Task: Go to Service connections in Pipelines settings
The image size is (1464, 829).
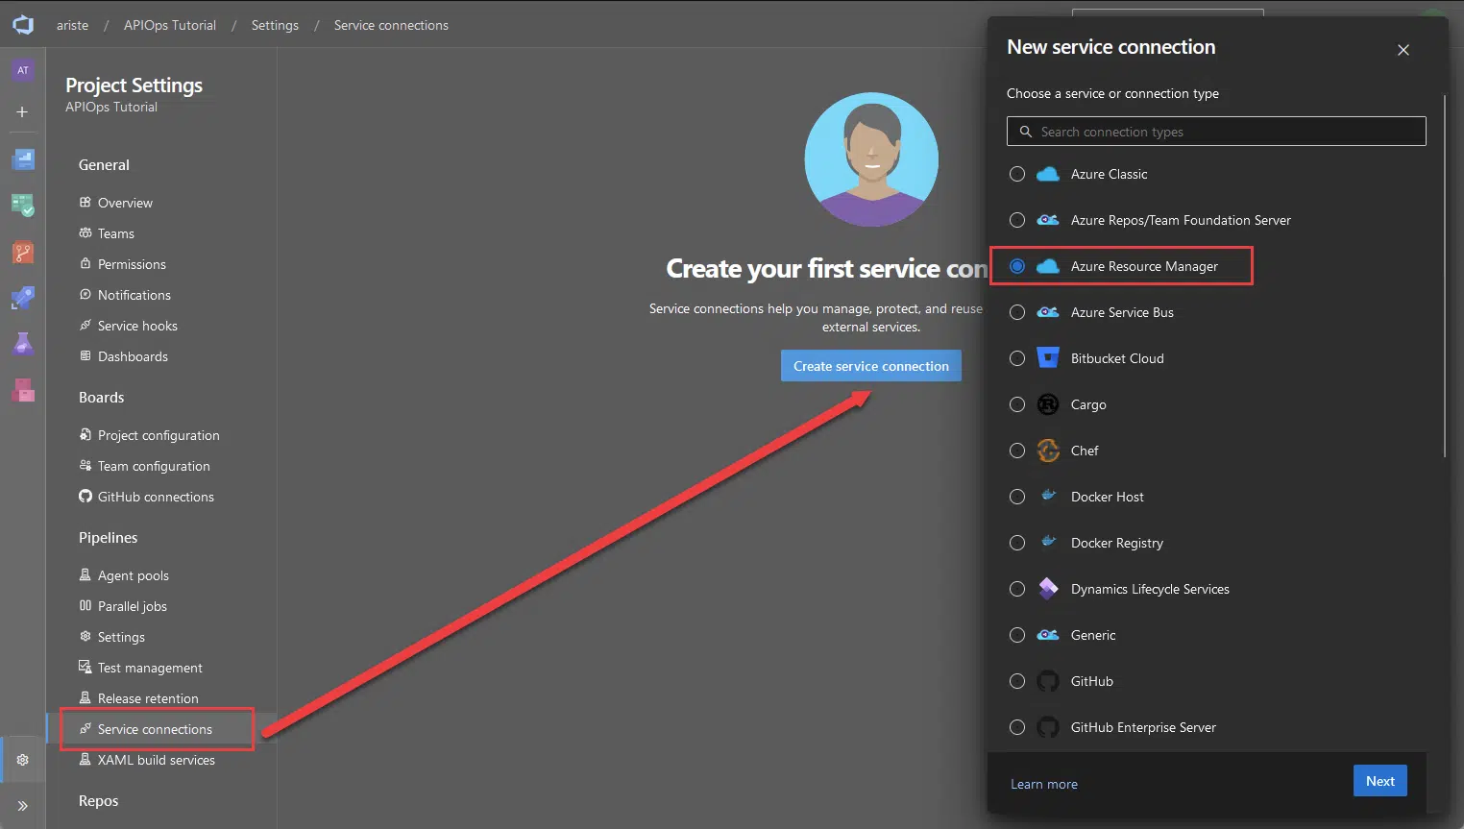Action: 155,729
